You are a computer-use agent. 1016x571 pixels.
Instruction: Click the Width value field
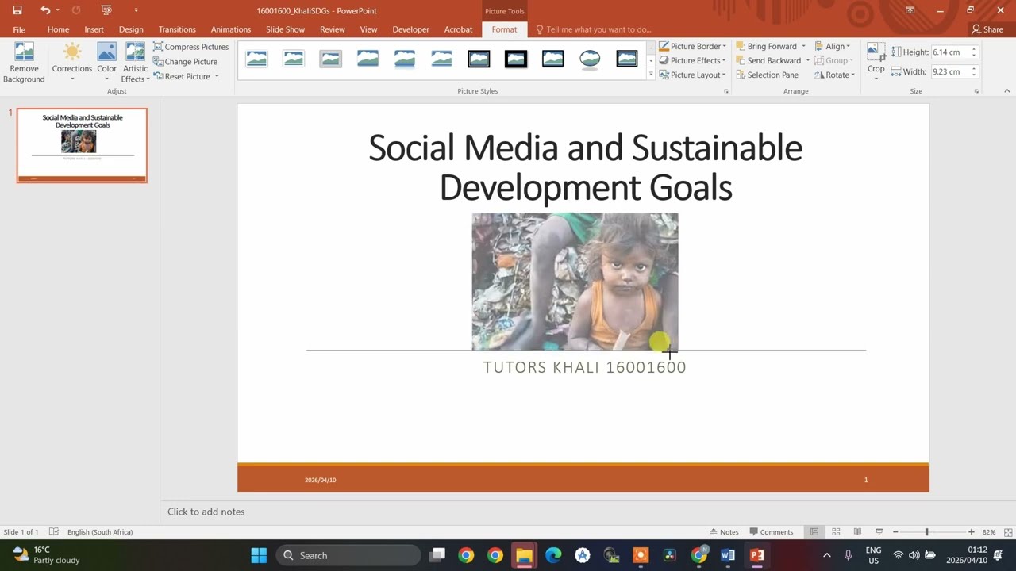[949, 71]
